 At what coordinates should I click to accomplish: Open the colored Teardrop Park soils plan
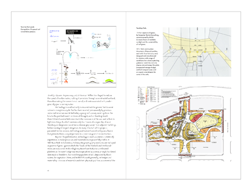[184, 124]
